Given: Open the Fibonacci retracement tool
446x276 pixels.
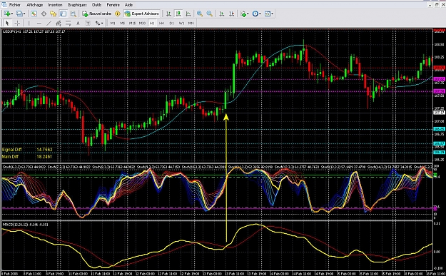Looking at the screenshot, I should tap(69, 23).
